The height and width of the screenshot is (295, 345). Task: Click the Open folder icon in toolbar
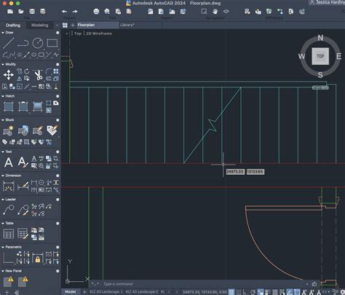(21, 12)
